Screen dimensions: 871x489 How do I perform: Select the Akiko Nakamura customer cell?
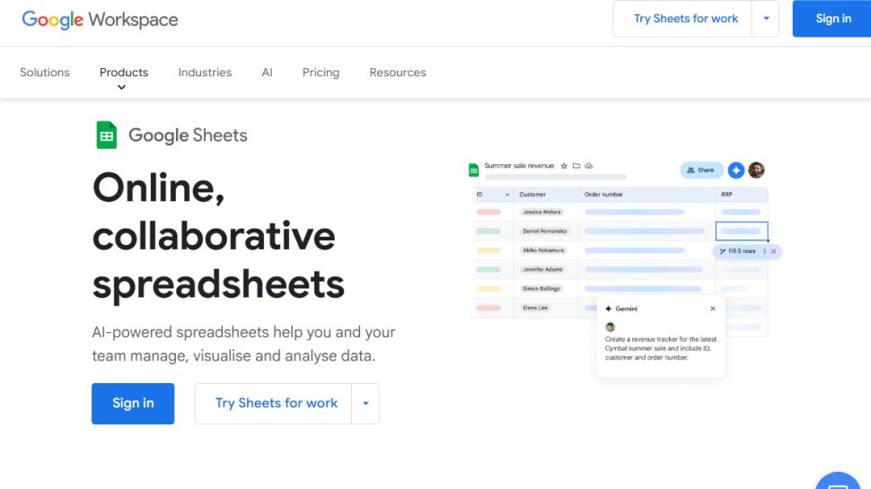coord(542,250)
